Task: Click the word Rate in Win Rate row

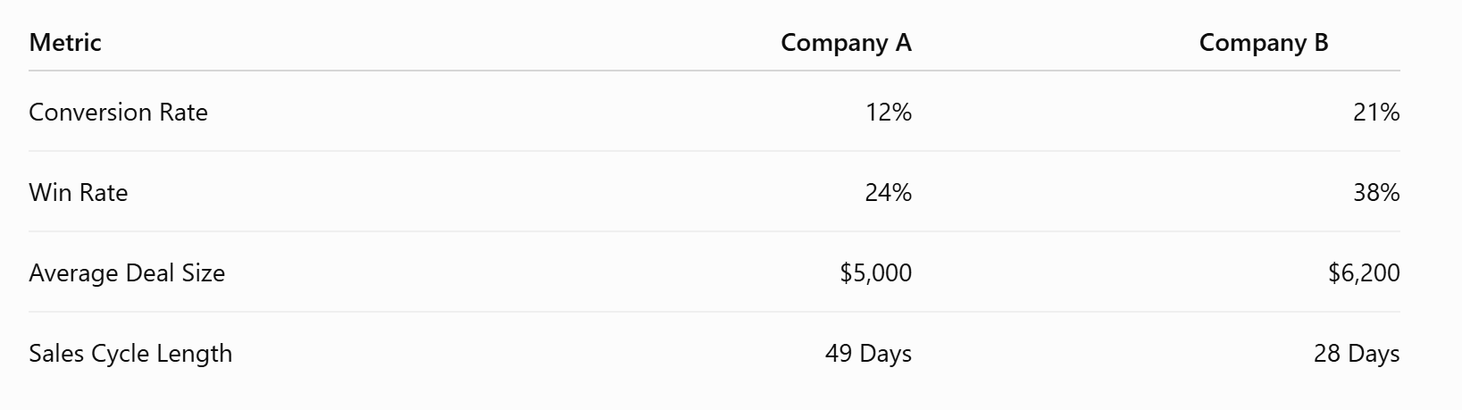Action: (x=104, y=192)
